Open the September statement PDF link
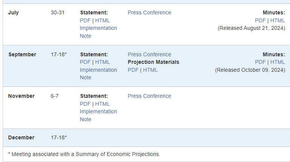The height and width of the screenshot is (162, 290). [x=85, y=62]
